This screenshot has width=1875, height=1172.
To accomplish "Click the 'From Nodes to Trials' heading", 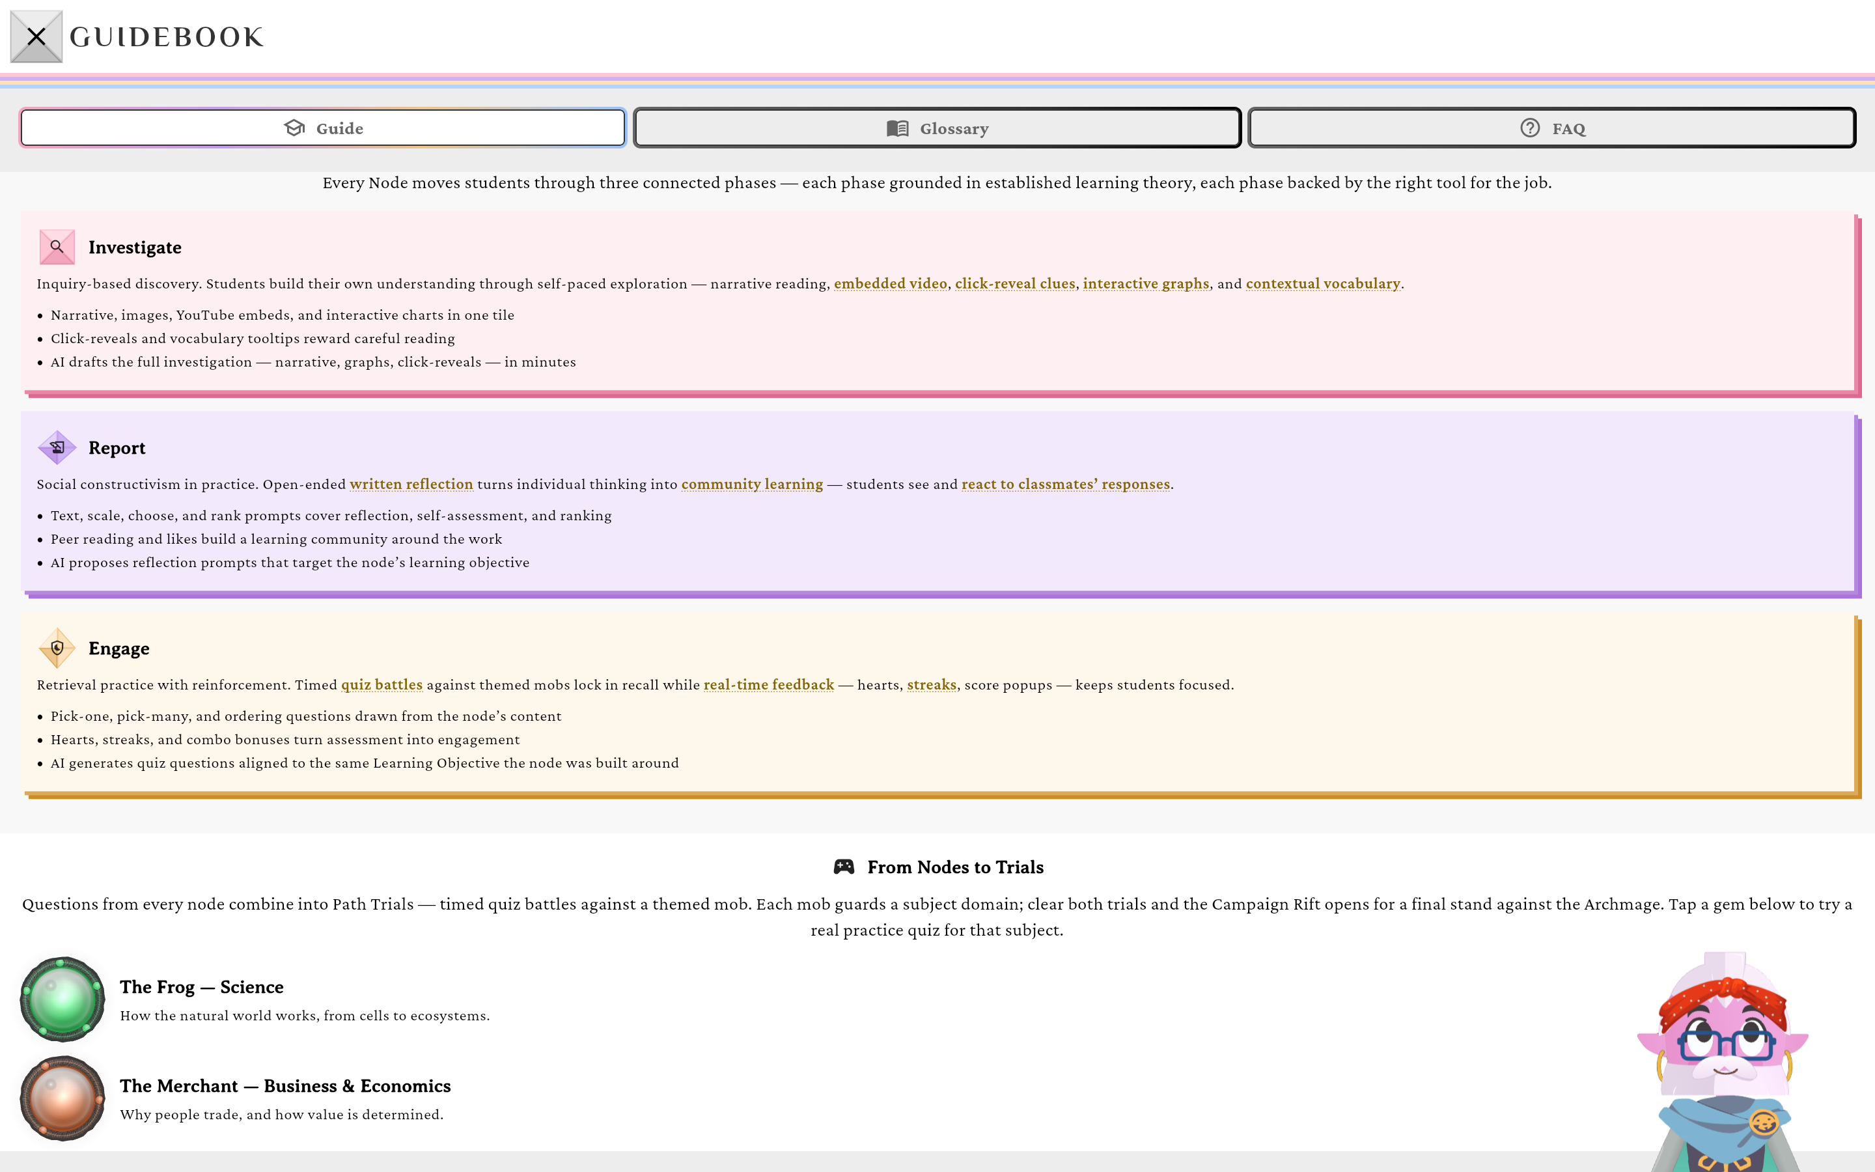I will pos(955,867).
